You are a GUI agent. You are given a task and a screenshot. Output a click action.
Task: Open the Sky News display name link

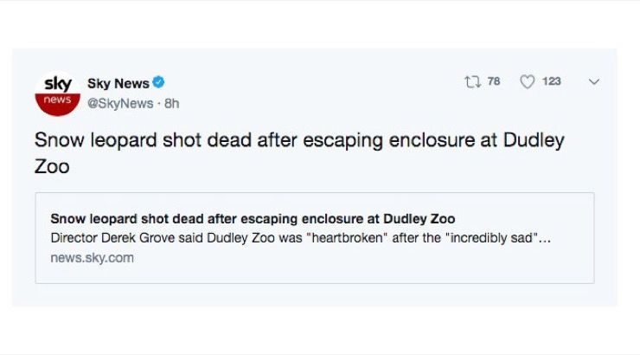coord(118,83)
